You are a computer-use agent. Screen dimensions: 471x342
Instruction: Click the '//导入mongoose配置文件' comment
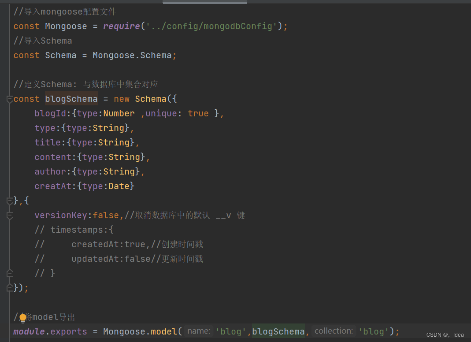point(65,12)
